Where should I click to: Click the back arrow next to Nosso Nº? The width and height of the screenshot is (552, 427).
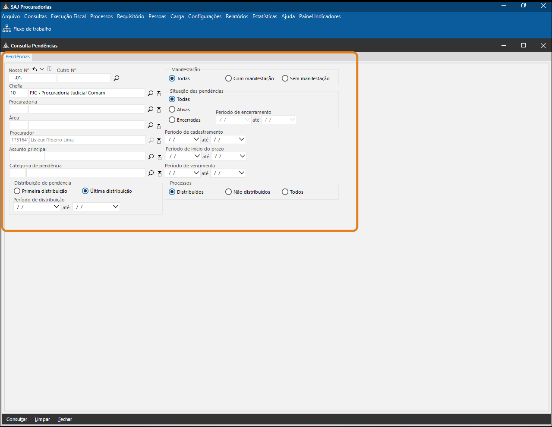pyautogui.click(x=35, y=69)
